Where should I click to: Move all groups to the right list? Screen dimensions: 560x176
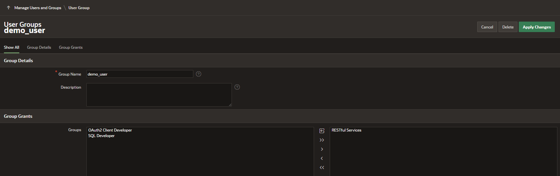tap(322, 140)
